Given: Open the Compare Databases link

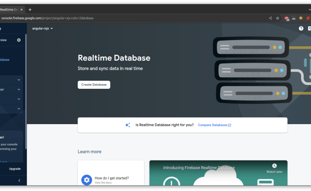Looking at the screenshot, I should click(214, 125).
